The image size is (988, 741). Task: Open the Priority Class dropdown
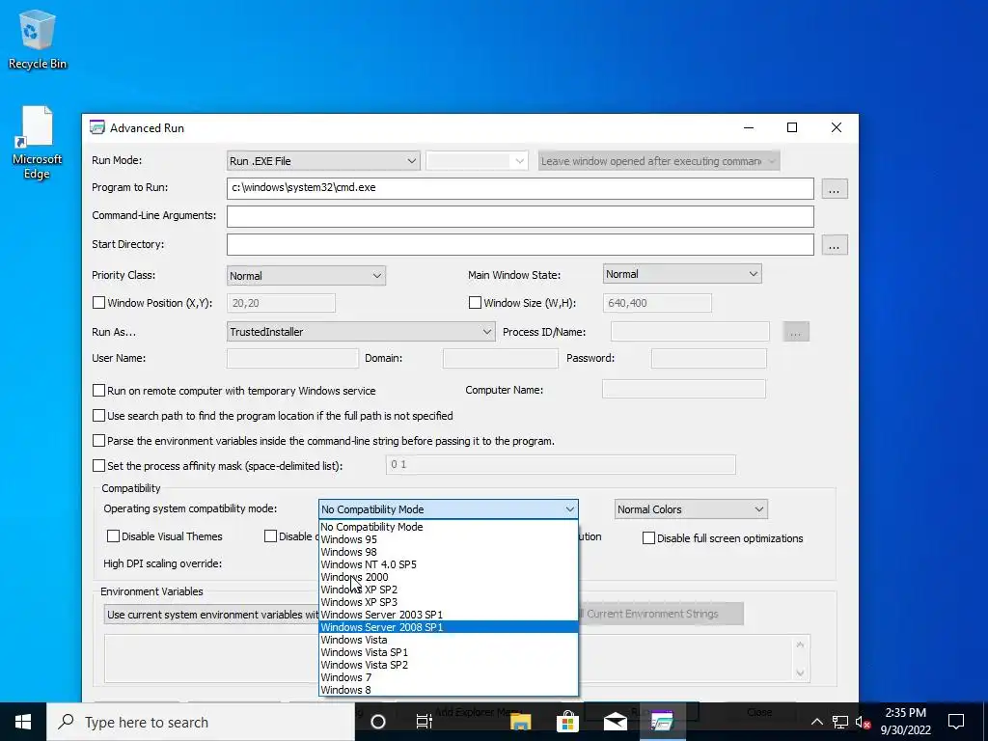click(306, 275)
